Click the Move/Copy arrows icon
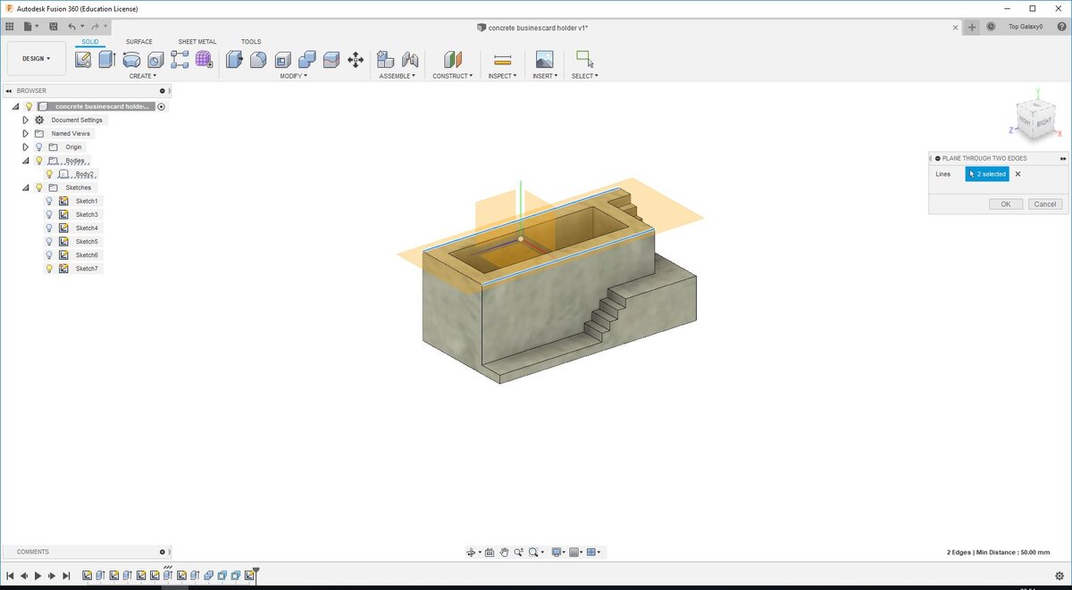 [356, 60]
